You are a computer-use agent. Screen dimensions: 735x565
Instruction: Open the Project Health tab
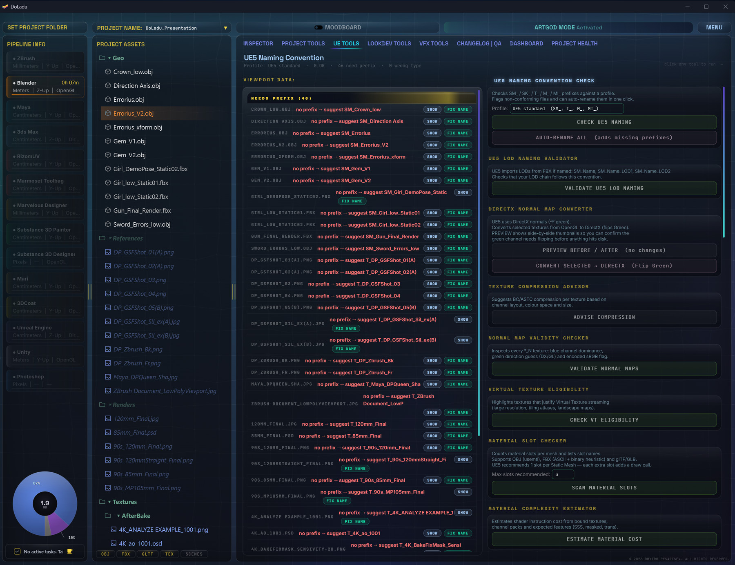pos(574,43)
